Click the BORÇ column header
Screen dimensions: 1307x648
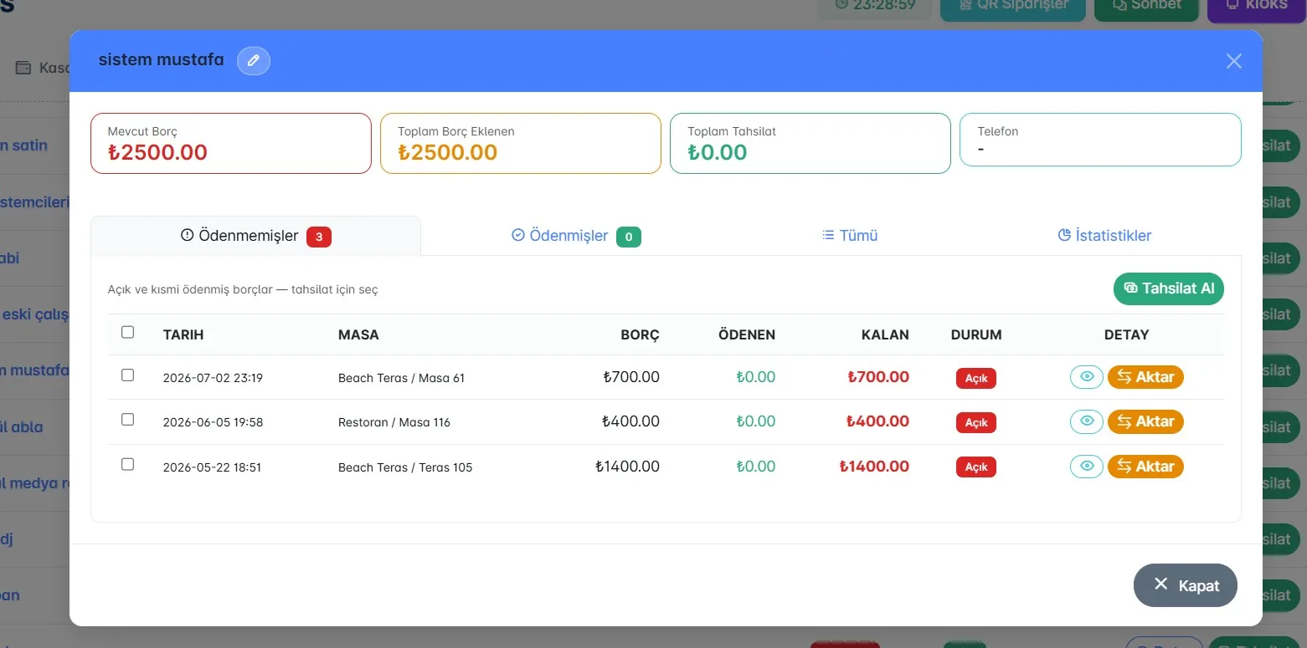pos(640,334)
